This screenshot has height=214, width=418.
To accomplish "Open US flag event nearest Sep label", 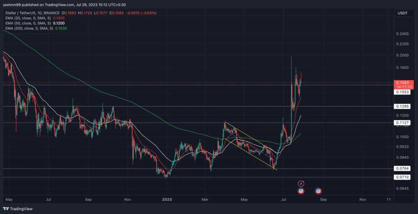I will 318,191.
